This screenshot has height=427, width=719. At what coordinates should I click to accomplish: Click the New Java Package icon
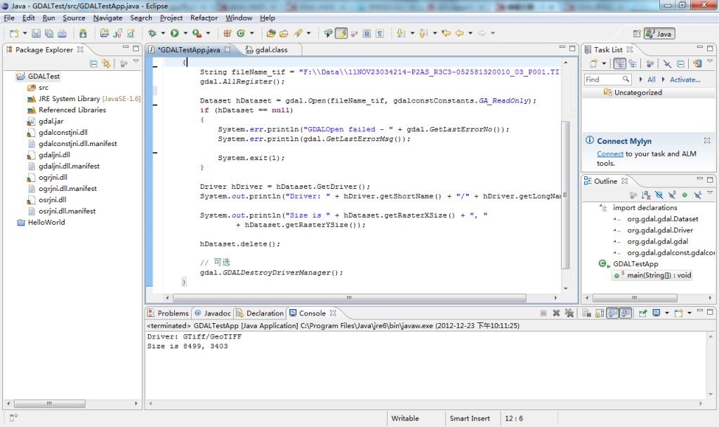[227, 33]
